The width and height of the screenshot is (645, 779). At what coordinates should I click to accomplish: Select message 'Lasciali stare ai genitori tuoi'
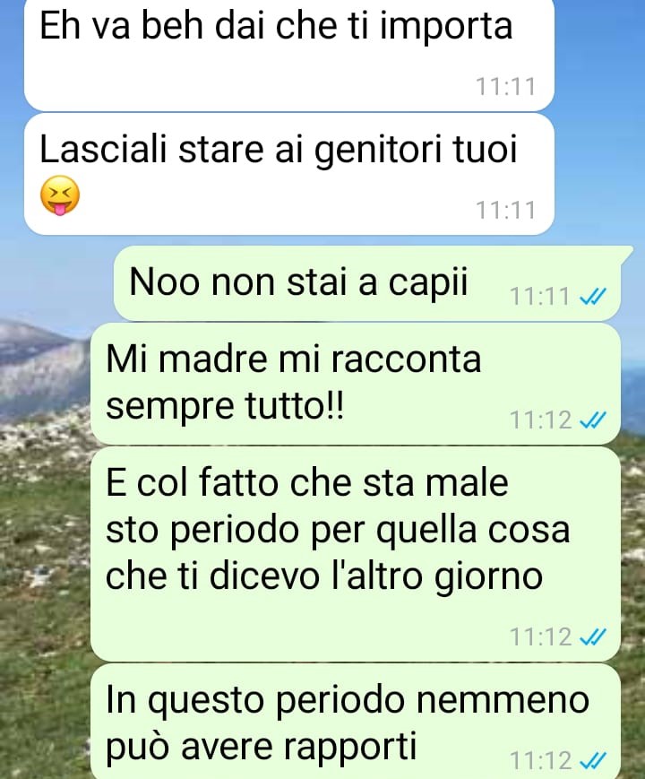289,175
